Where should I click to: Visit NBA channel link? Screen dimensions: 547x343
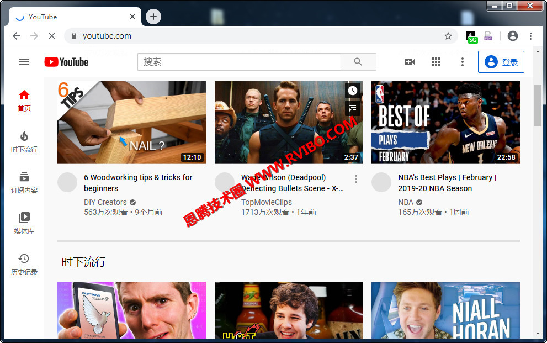pyautogui.click(x=406, y=202)
